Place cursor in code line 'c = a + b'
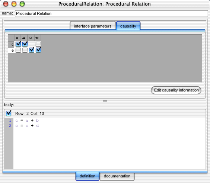Screen dimensions: 210x183 (27, 121)
